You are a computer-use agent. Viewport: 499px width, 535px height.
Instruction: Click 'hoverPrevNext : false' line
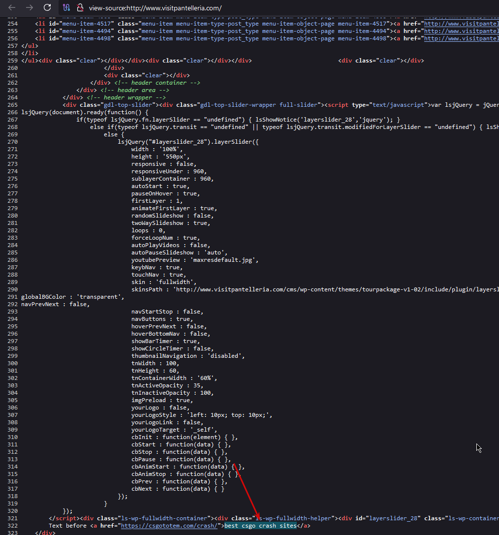(x=169, y=327)
